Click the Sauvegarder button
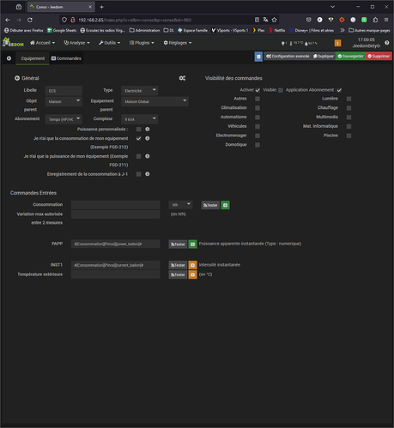Viewport: 394px width, 428px height. tap(350, 56)
